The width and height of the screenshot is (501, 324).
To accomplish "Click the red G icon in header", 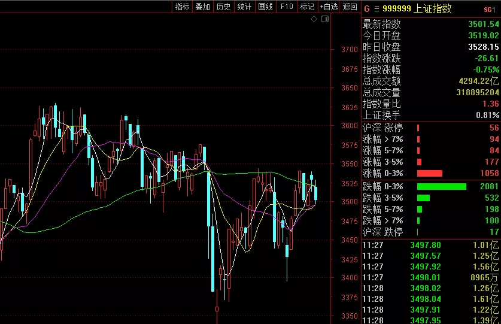I will (367, 9).
